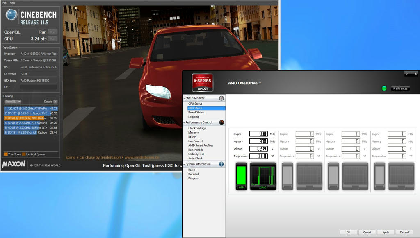
Task: Open Stability Test page
Action: 196,154
